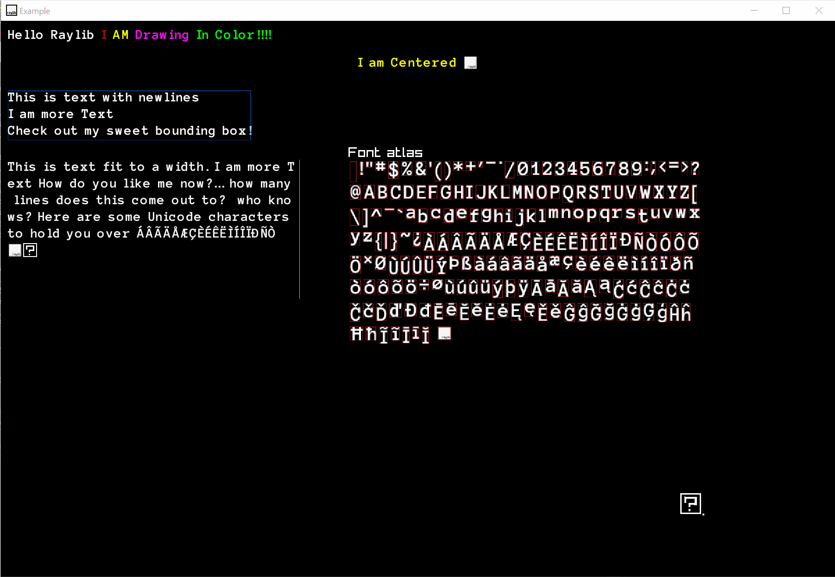The height and width of the screenshot is (577, 835).
Task: Click the '0123456789' digits in font atlas
Action: tap(580, 169)
